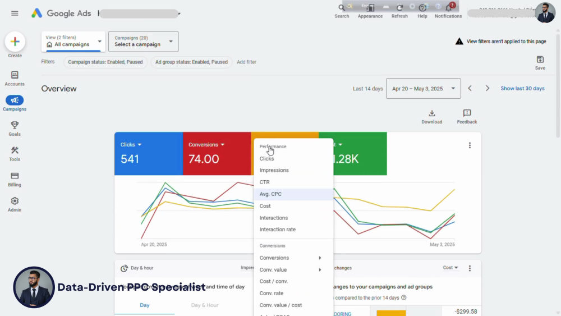Open the hamburger main menu
Viewport: 561px width, 316px height.
pyautogui.click(x=15, y=13)
